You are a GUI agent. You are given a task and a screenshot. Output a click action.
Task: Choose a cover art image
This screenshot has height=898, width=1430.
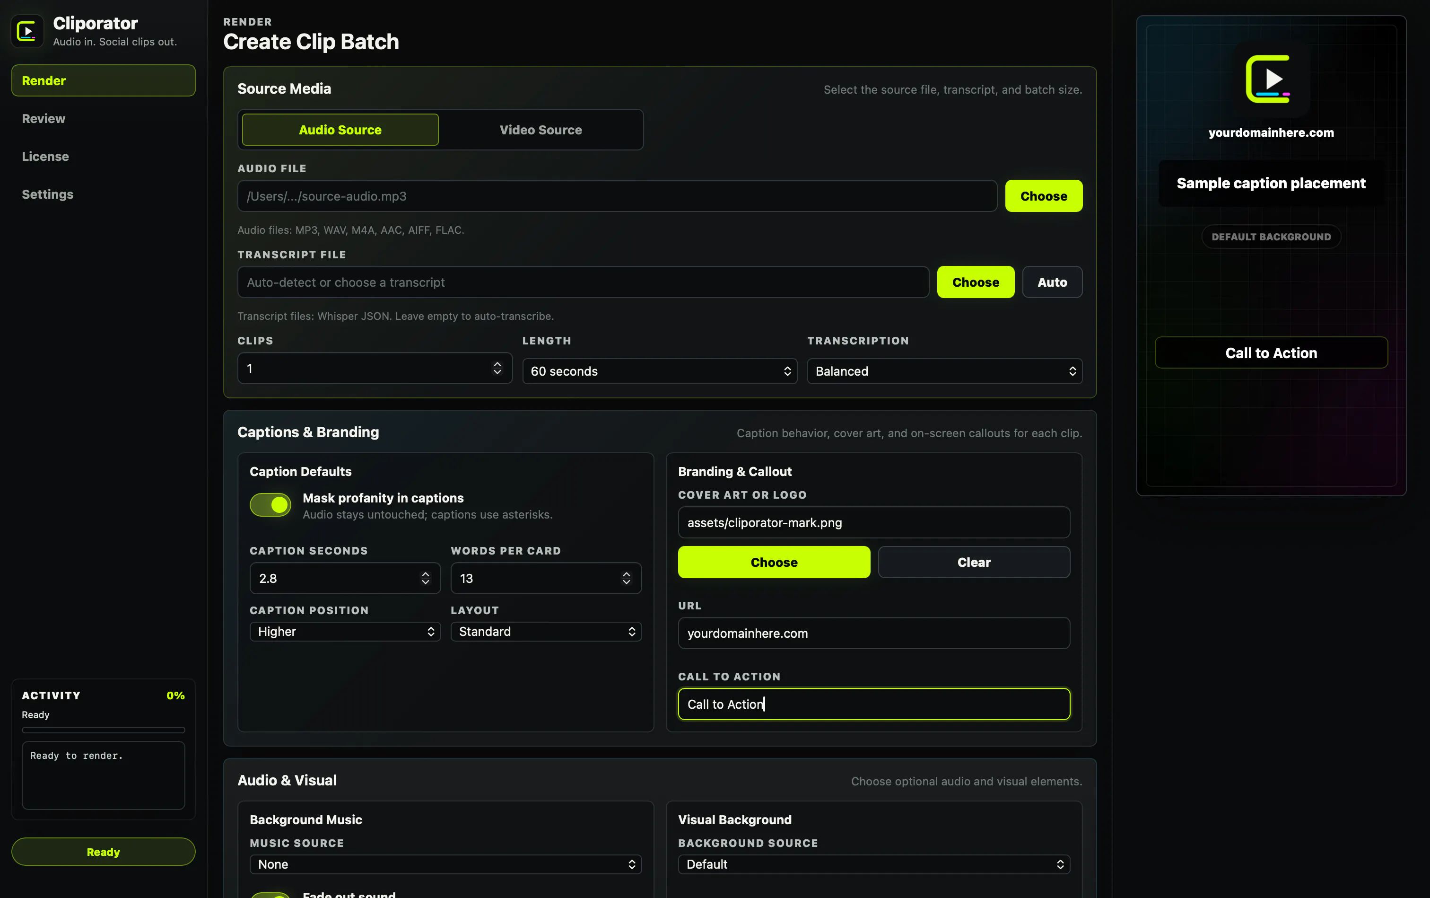[x=774, y=563]
